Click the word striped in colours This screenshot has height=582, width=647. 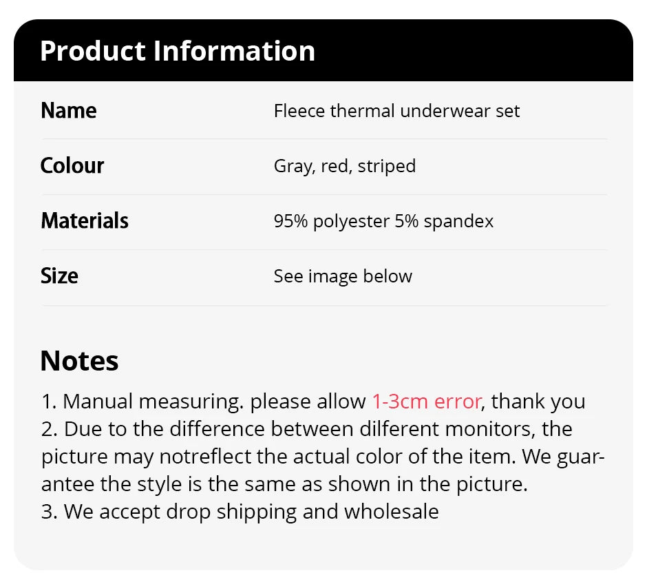pyautogui.click(x=387, y=167)
